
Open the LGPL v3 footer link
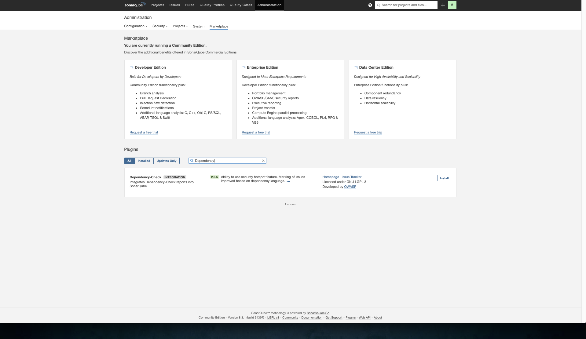(273, 318)
